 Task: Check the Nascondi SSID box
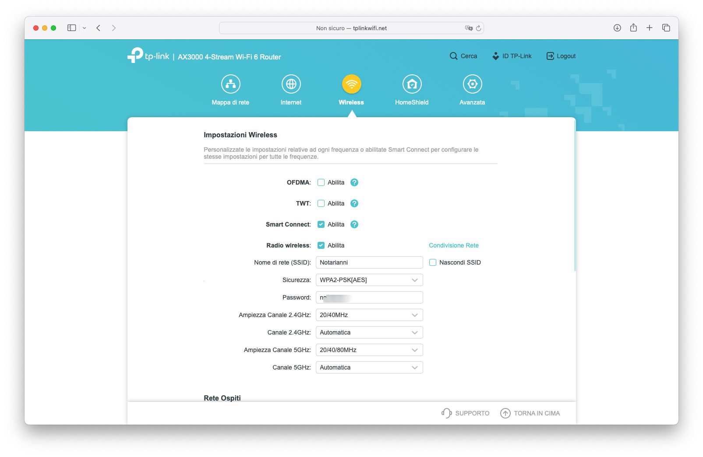click(x=433, y=262)
